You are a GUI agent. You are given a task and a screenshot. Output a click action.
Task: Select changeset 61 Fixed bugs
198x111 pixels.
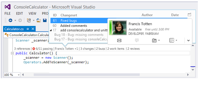(79, 21)
